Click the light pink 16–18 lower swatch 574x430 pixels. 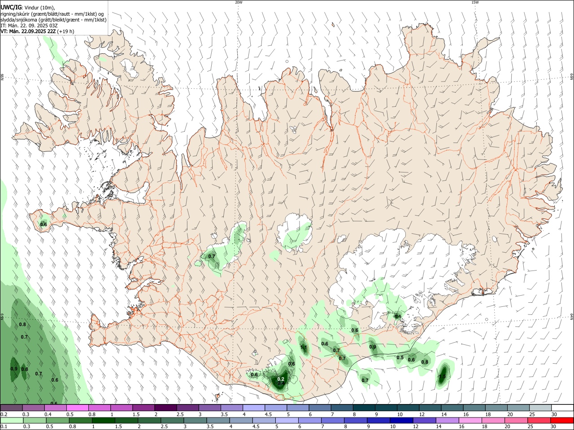[x=470, y=420]
